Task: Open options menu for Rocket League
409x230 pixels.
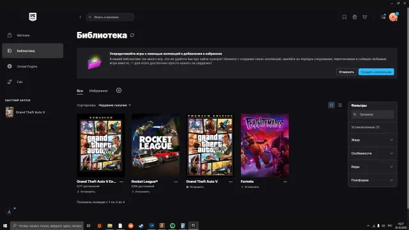Action: click(176, 181)
